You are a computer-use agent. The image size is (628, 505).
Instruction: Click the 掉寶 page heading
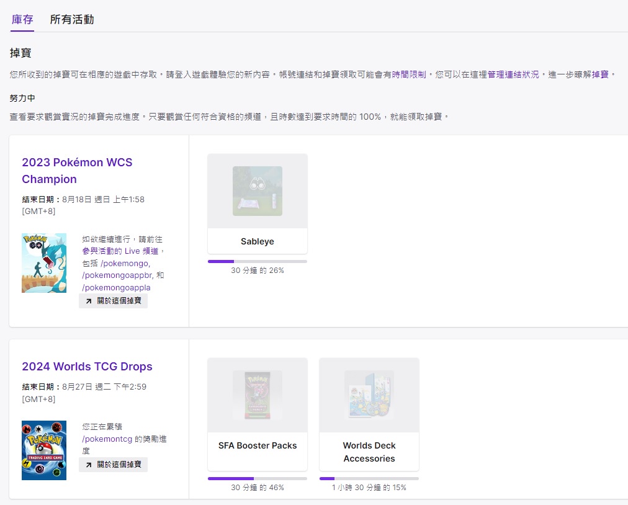click(x=20, y=53)
